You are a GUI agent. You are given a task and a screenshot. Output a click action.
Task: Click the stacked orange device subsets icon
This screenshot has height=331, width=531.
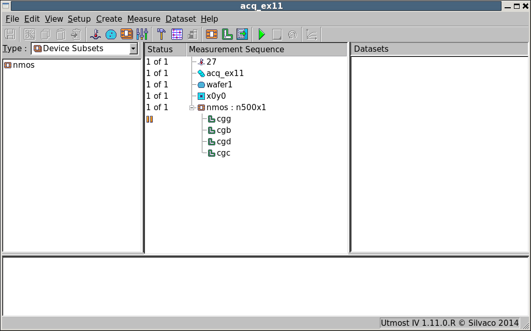tap(127, 35)
